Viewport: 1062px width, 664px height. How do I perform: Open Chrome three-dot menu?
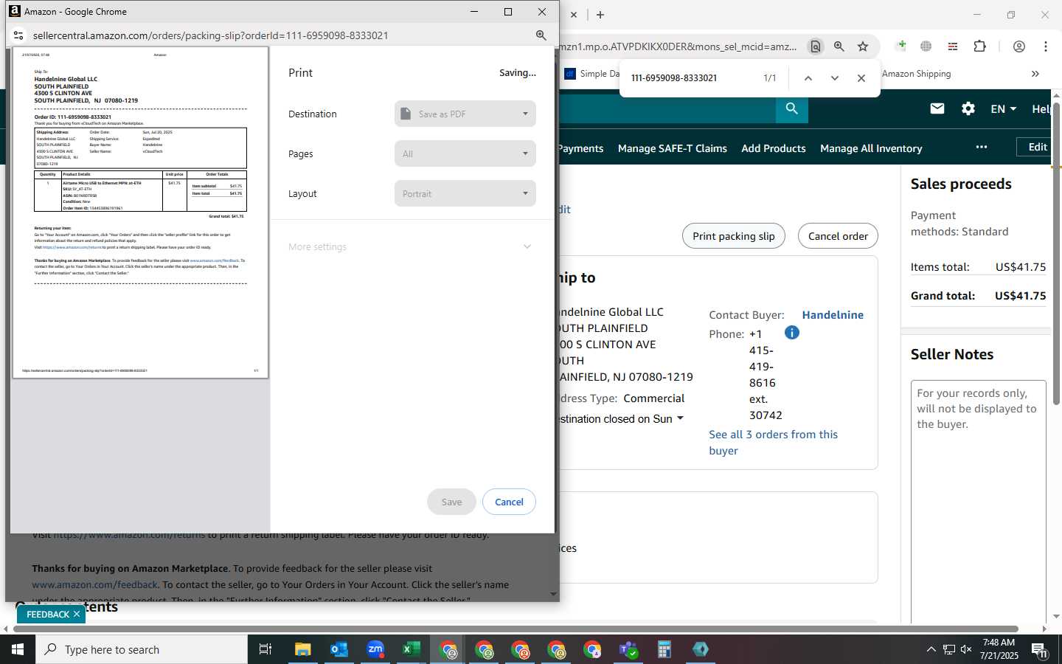coord(1045,46)
